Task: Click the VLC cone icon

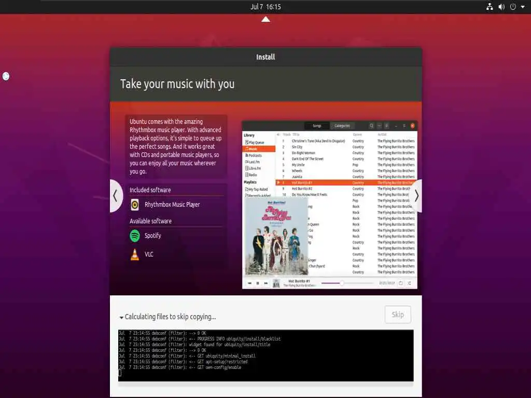Action: [x=135, y=254]
